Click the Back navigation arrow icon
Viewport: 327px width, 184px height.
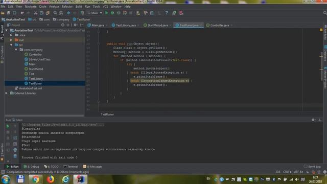click(68, 13)
